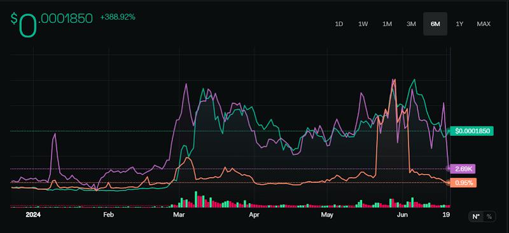Toggle chart to percent (%) mode
This screenshot has width=509, height=233.
click(489, 216)
